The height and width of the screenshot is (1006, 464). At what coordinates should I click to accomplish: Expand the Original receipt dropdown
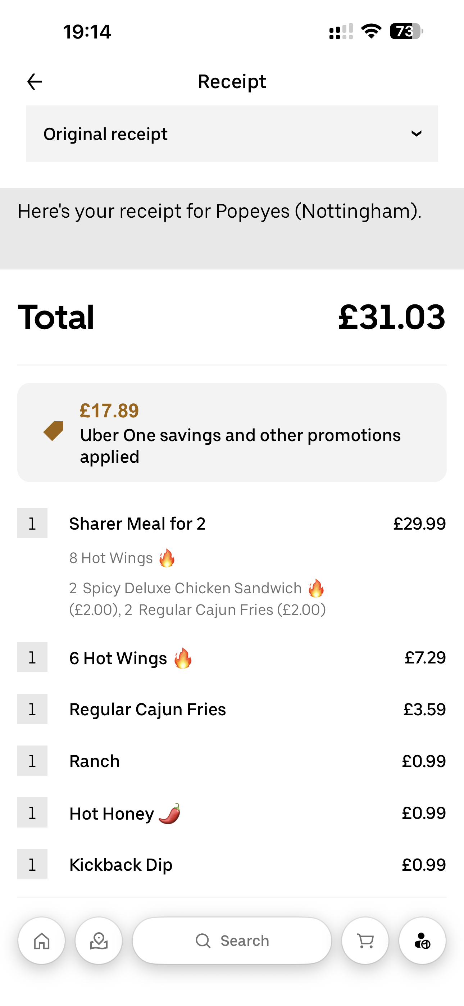pyautogui.click(x=232, y=133)
